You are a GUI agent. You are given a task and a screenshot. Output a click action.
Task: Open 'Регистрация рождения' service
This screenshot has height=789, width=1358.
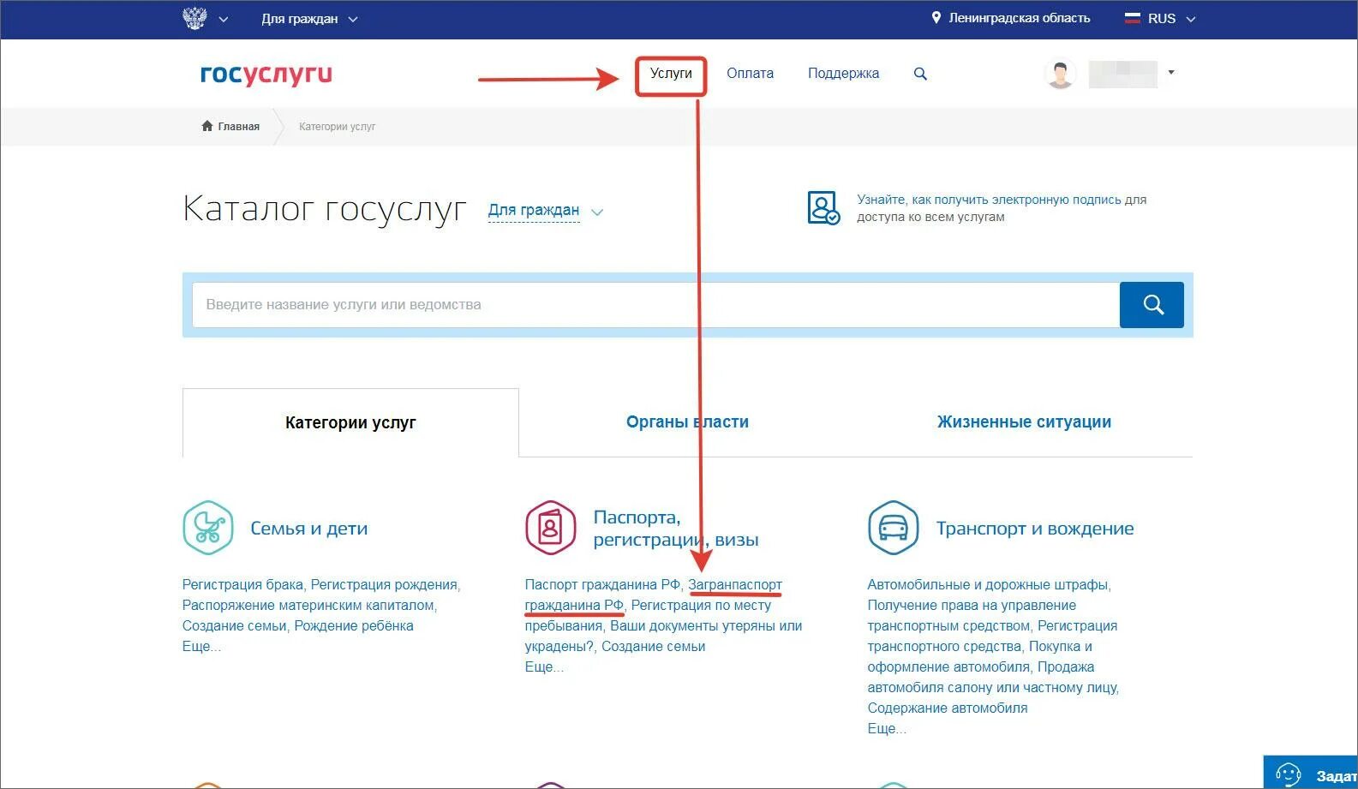click(x=384, y=584)
